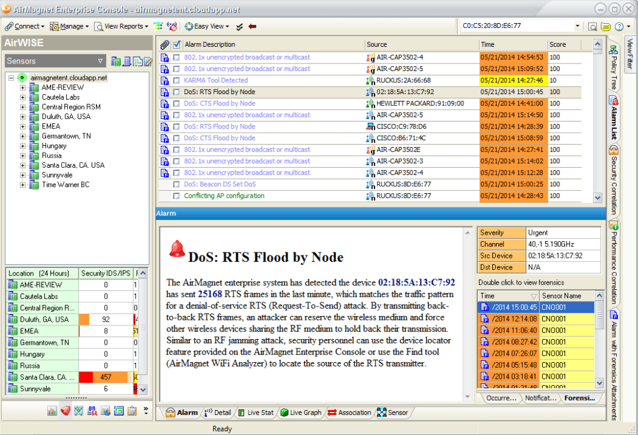Collapse the airmagnetent.cloudapp.net tree root
This screenshot has height=435, width=638.
click(11, 78)
